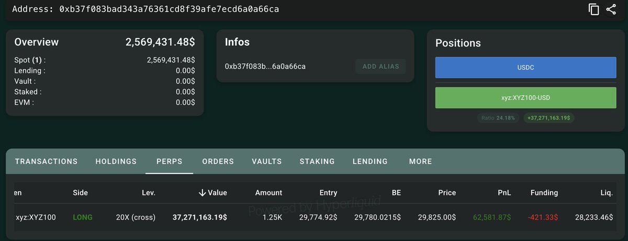Open the ORDERS tab

(x=218, y=162)
